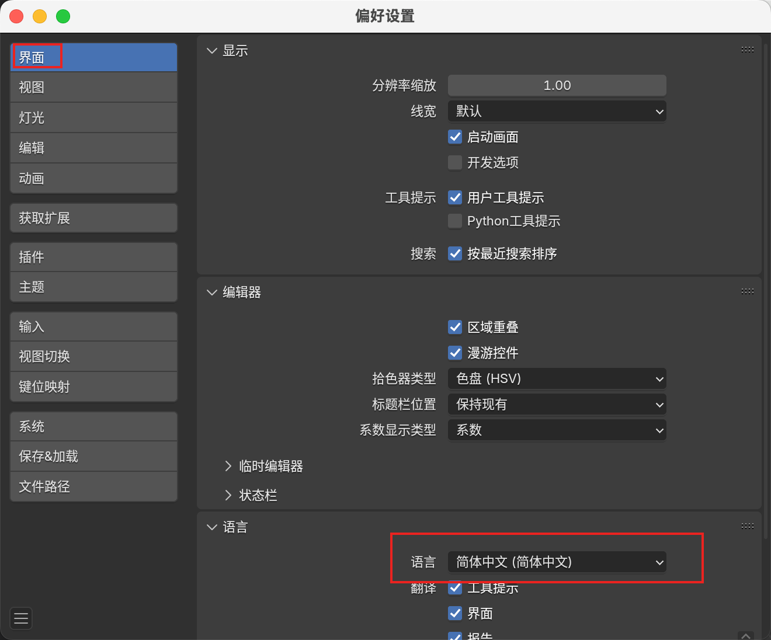The image size is (771, 640).
Task: Open the 语言 language dropdown
Action: pos(556,562)
